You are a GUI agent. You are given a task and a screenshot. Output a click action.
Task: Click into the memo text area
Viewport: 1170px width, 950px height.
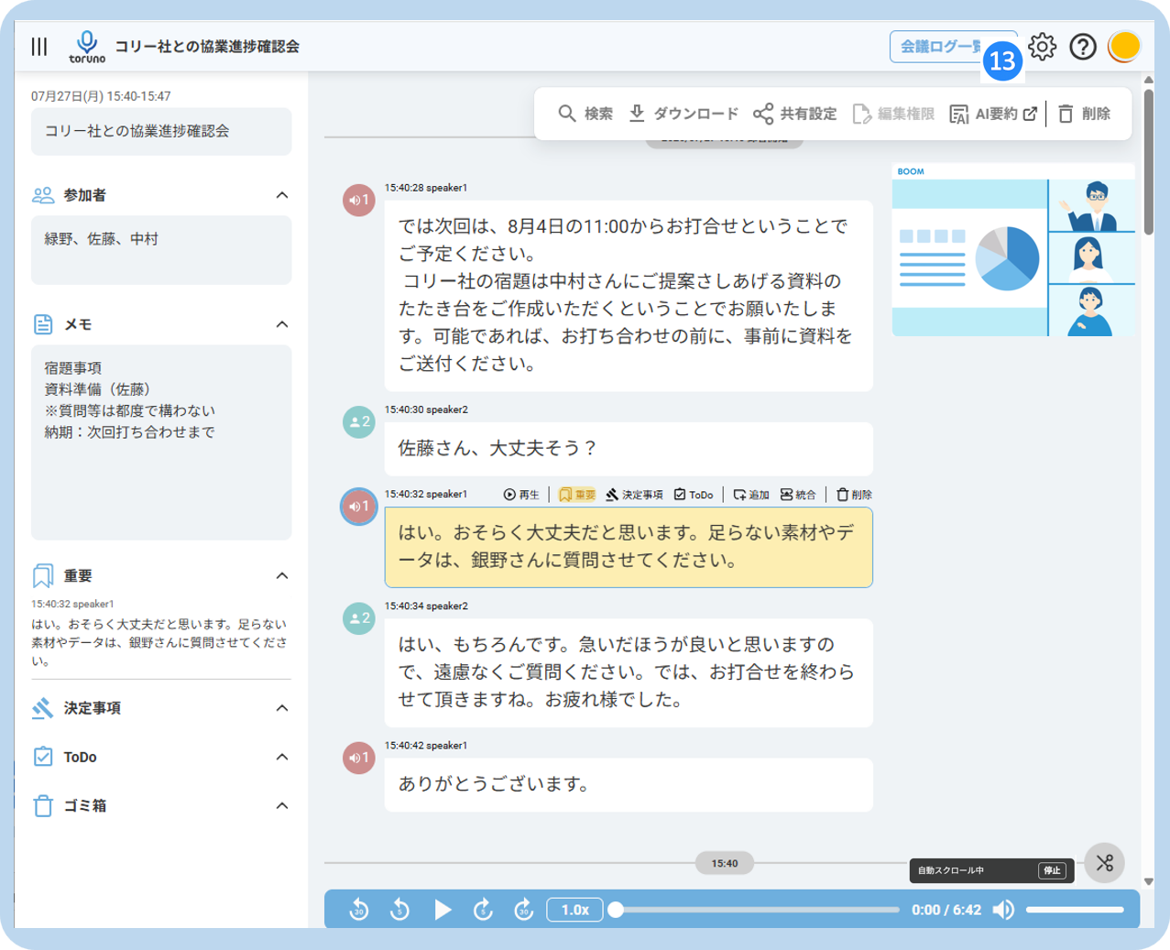[x=161, y=442]
